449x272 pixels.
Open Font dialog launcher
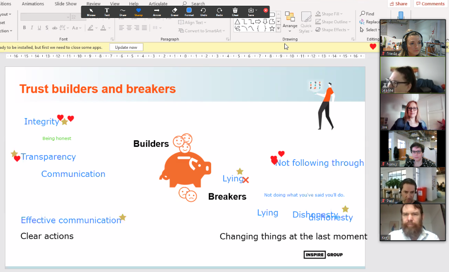tap(112, 39)
